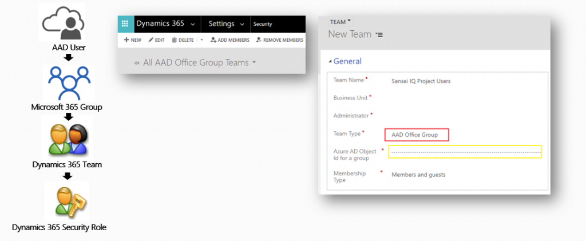Select the Security breadcrumb item

coord(263,24)
